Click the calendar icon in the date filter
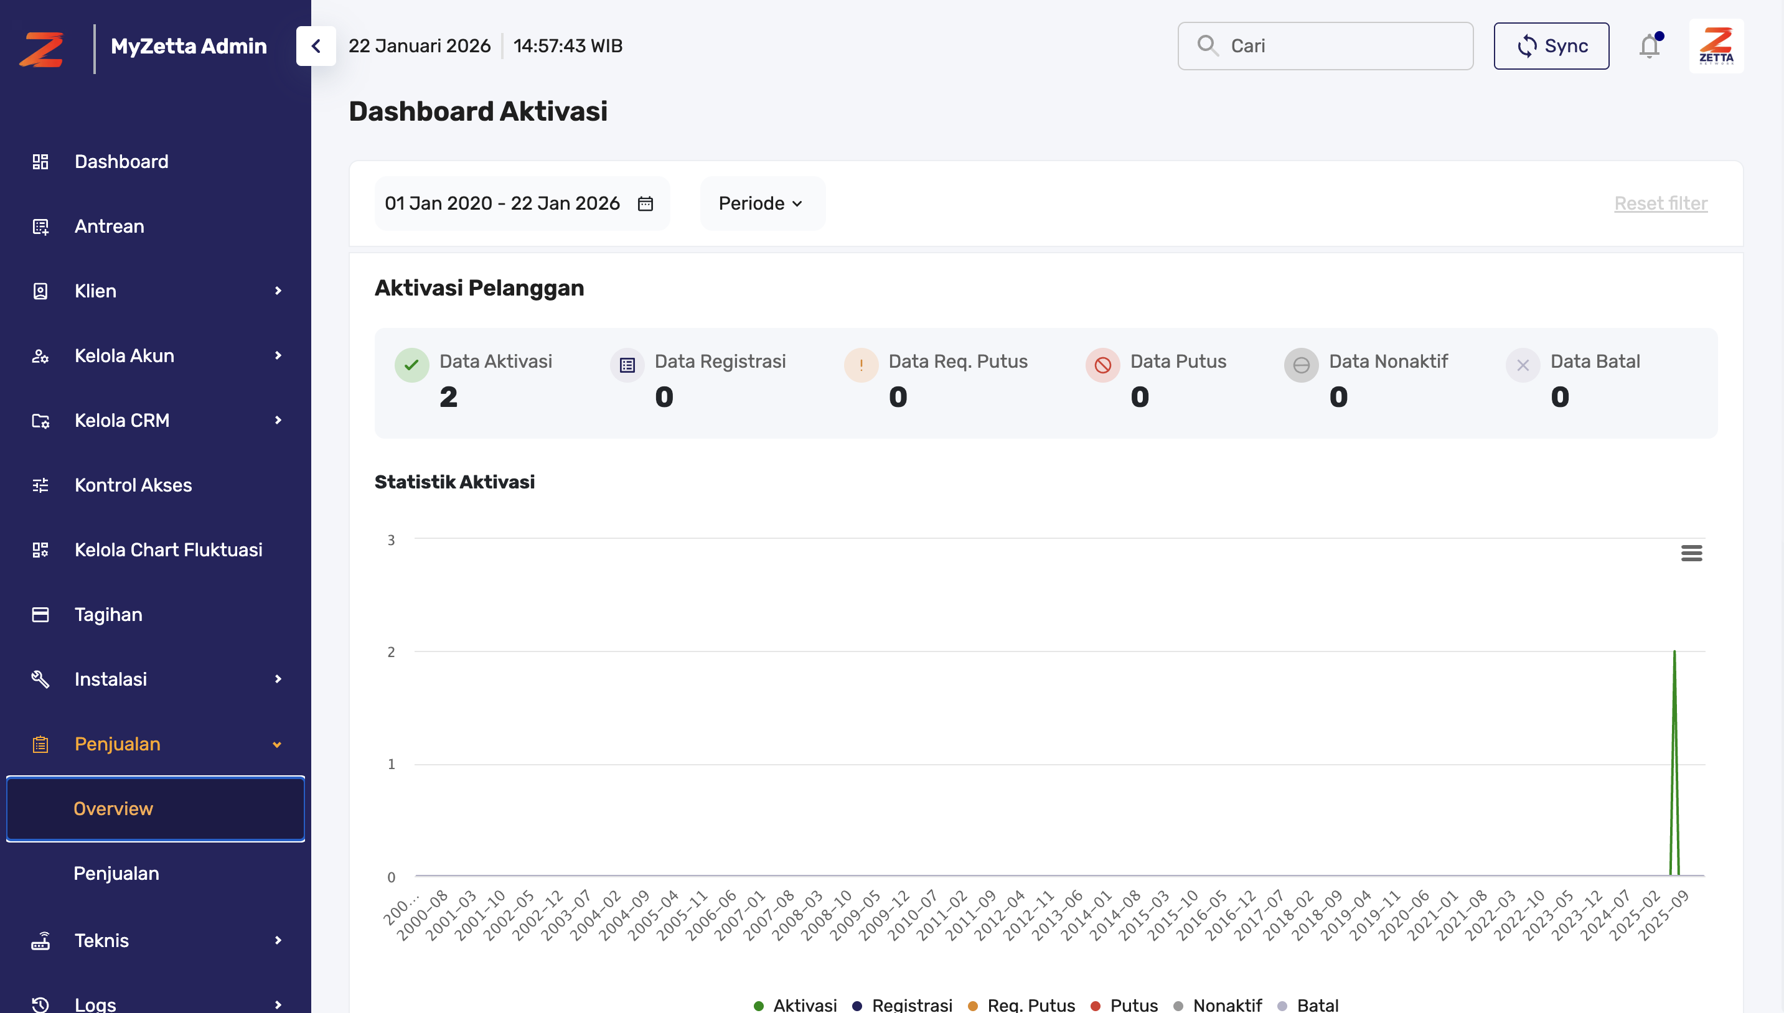This screenshot has height=1013, width=1784. (x=646, y=203)
